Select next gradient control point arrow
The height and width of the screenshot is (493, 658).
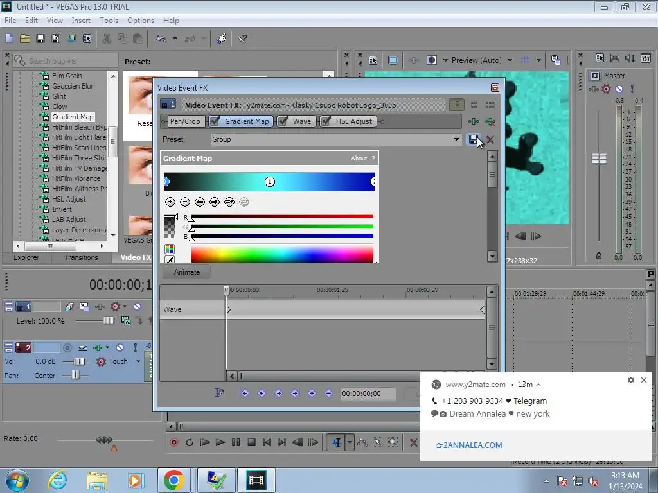[215, 202]
